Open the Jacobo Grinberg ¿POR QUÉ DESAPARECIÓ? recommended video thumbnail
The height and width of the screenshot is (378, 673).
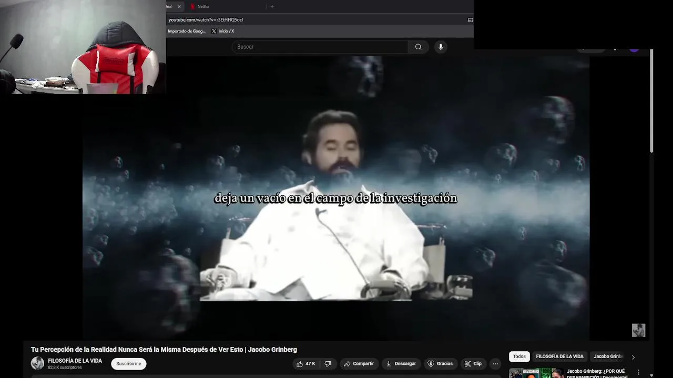tap(536, 373)
